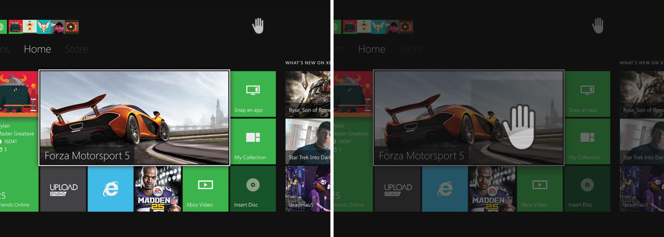Screen dimensions: 664x237
Task: Switch to the Home tab in bright dashboard
Action: click(x=38, y=49)
